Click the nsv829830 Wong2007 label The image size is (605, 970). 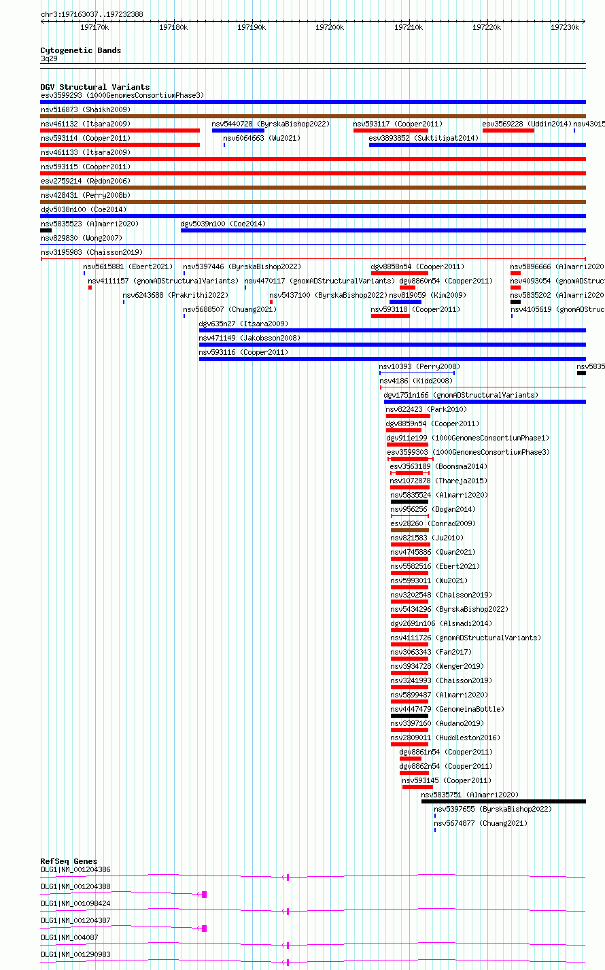click(x=82, y=238)
